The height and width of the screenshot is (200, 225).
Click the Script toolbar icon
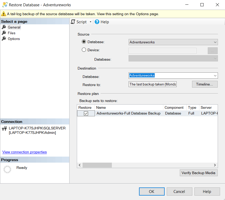(x=73, y=22)
